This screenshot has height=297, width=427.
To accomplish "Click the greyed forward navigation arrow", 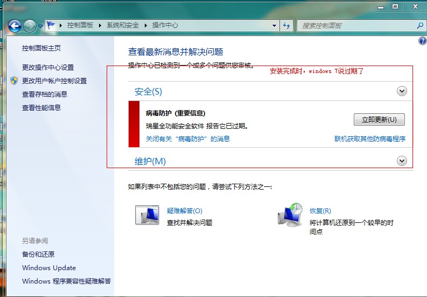I will [30, 26].
